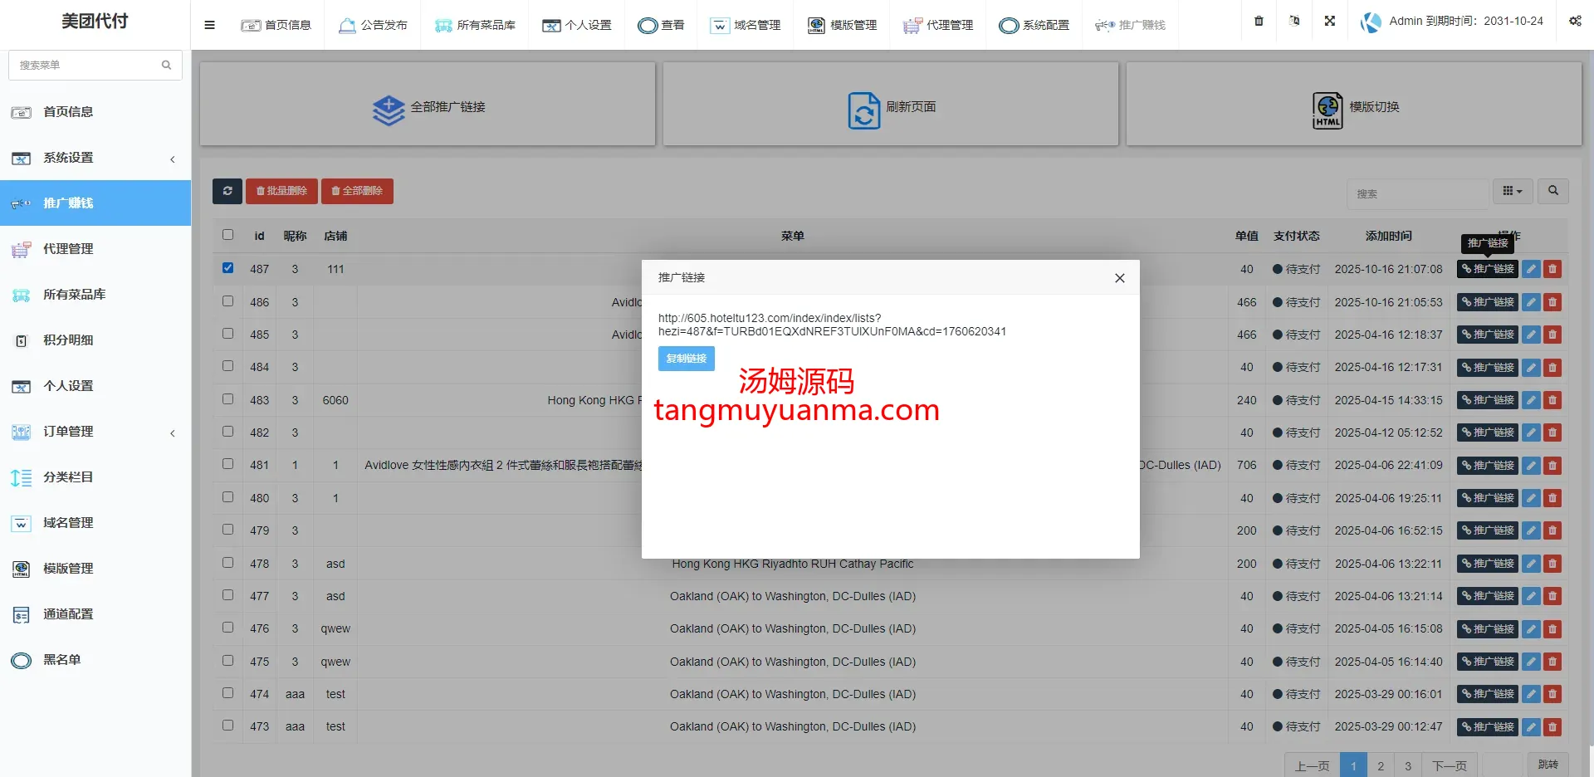Click the 复制链接 button in dialog
Screen dimensions: 1594x777
click(686, 359)
